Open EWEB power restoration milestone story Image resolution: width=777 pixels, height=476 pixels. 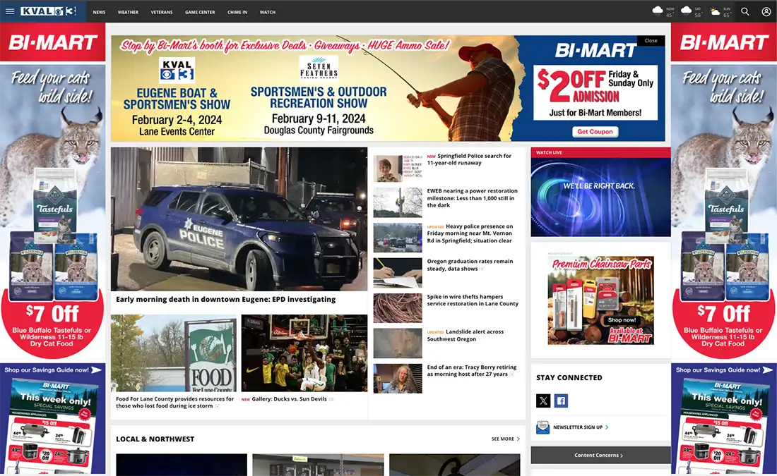[x=473, y=198]
